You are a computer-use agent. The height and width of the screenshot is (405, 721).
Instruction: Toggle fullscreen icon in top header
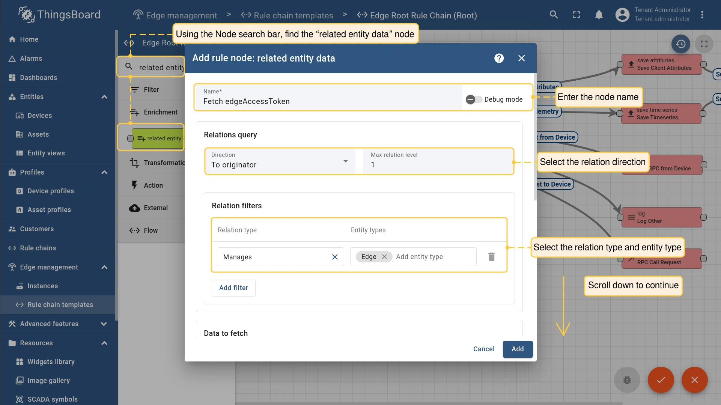click(576, 15)
